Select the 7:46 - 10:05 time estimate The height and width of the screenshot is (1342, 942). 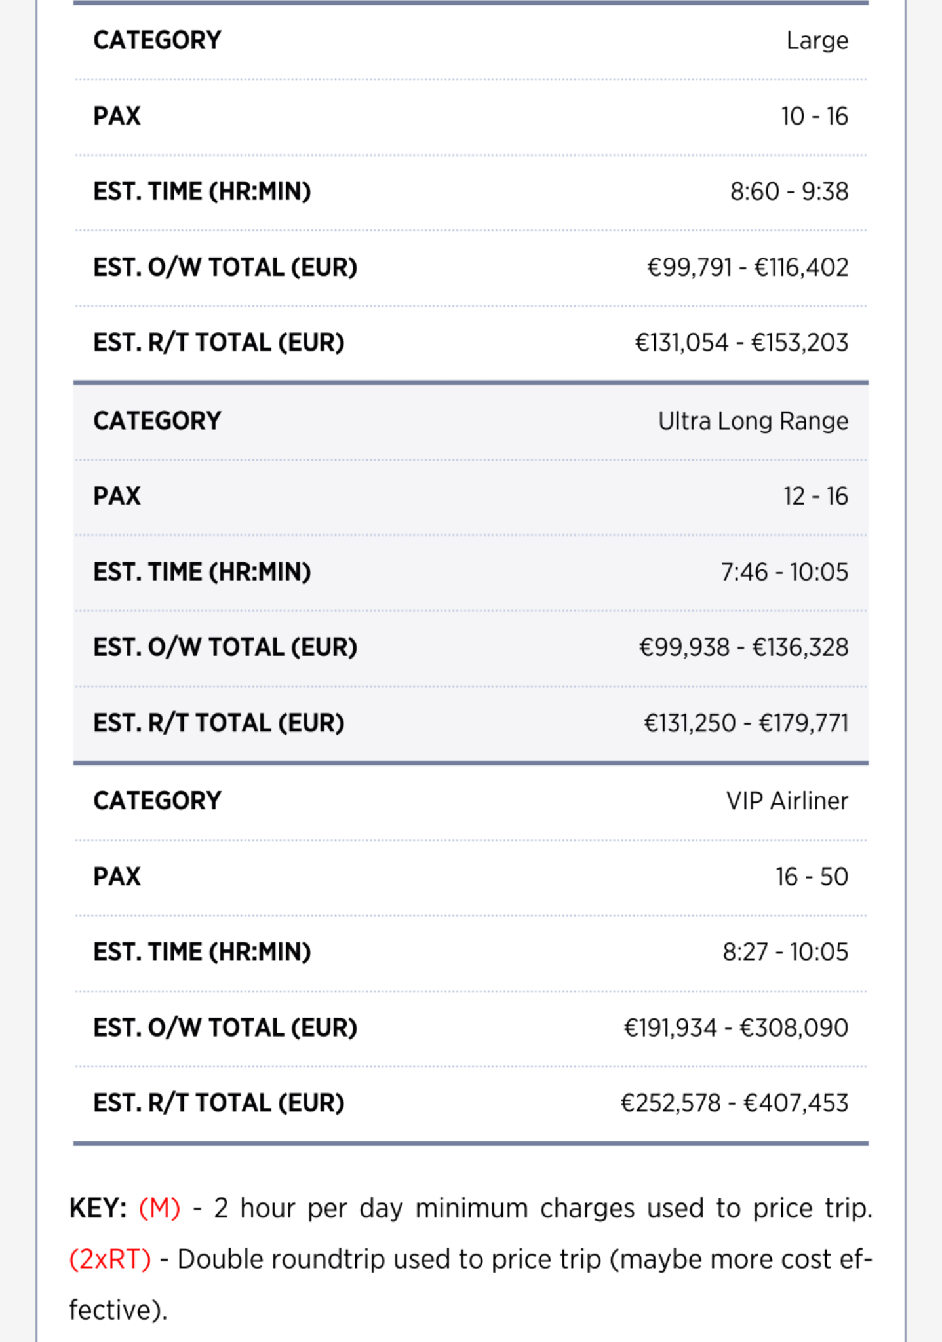(x=784, y=572)
